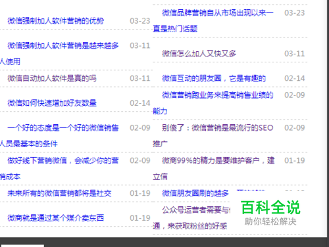Image resolution: width=329 pixels, height=247 pixels.
Task: Click date 02-09 beside 别傻了：微信营销
Action: (x=295, y=127)
